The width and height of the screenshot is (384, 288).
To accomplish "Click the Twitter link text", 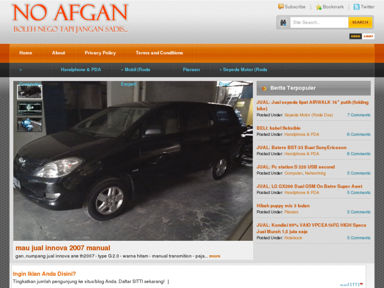I will (367, 7).
